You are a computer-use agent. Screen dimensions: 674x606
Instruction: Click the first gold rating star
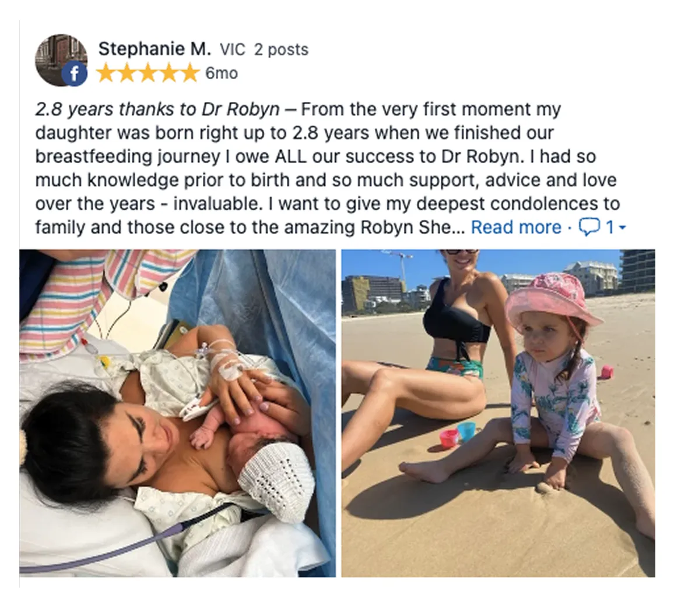point(106,73)
